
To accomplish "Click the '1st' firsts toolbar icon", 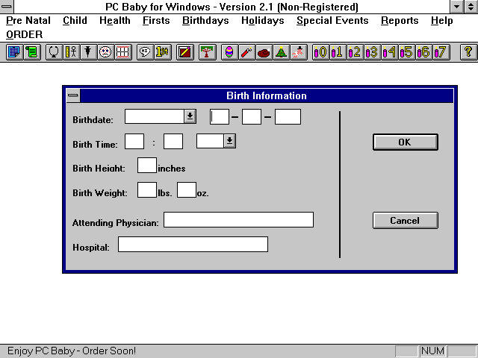I will (161, 52).
